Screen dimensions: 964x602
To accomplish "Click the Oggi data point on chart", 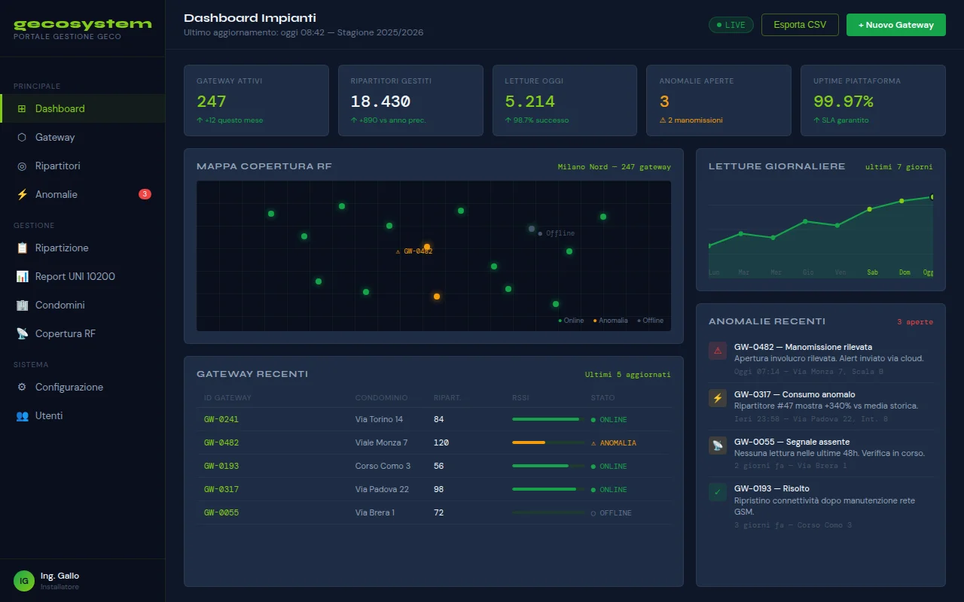I will [x=932, y=197].
